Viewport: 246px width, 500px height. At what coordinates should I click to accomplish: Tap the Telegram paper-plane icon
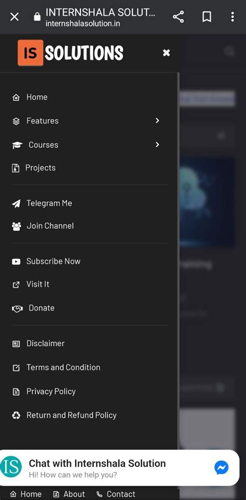pos(16,204)
